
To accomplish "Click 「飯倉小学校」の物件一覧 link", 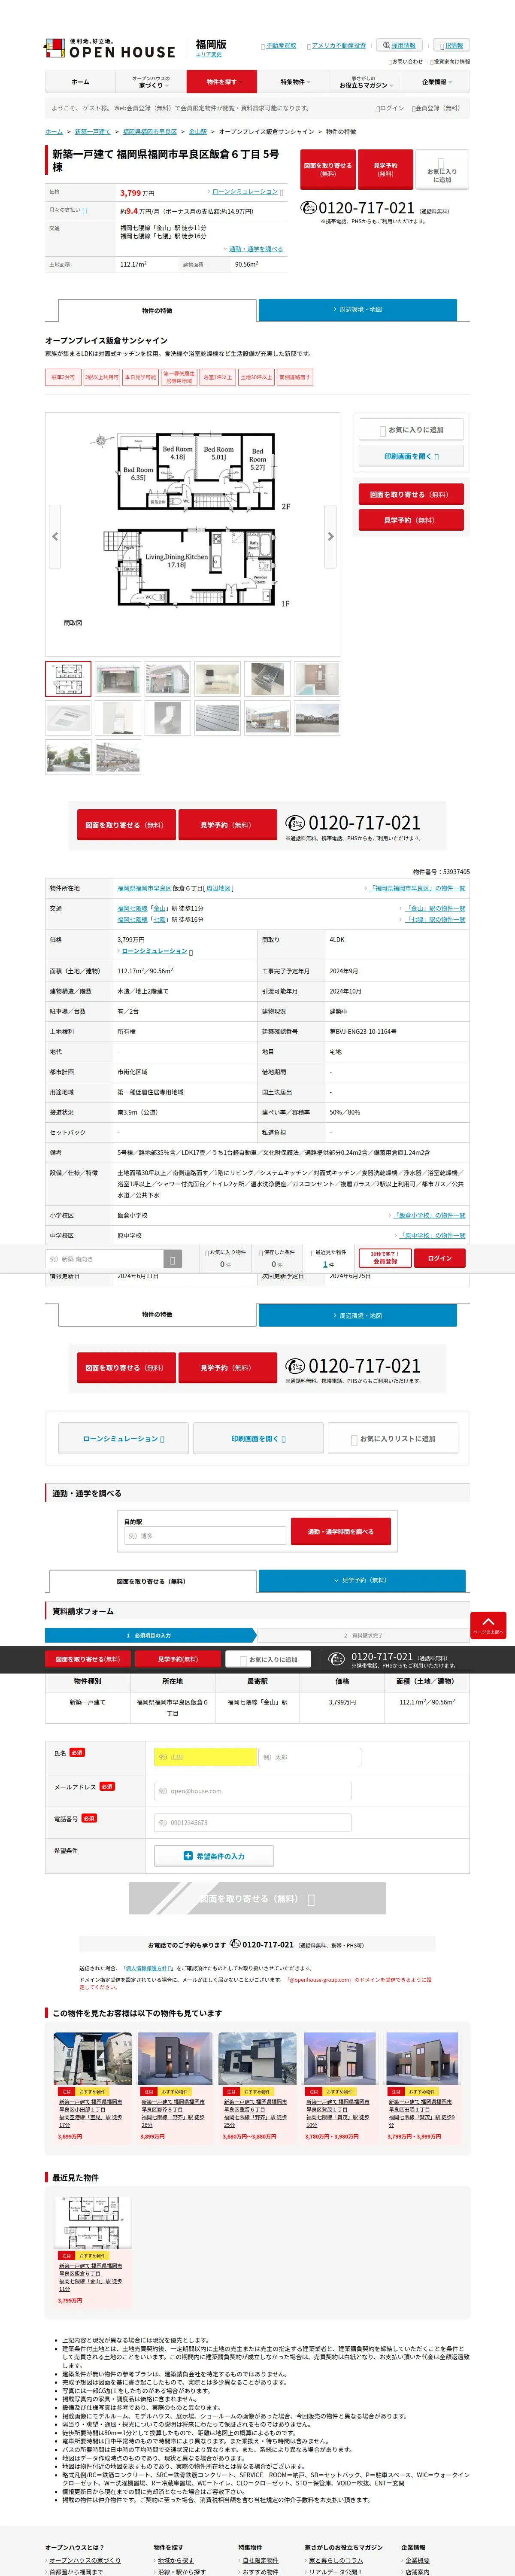I will pos(429,1216).
